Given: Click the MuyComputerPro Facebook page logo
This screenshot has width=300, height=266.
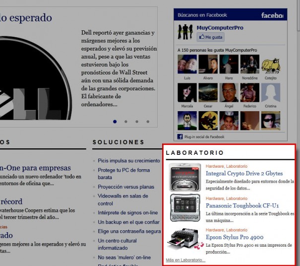Looking at the screenshot, I should 186,32.
